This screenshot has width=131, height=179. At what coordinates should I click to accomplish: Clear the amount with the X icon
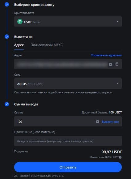97,122
